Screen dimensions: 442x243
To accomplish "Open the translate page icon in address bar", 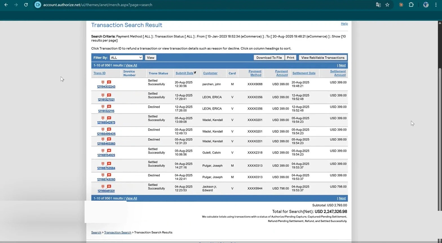I will point(378,5).
